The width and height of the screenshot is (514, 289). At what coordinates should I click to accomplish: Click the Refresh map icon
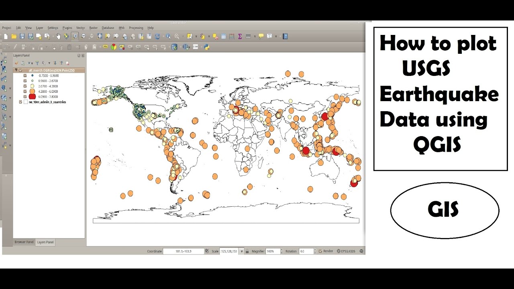coord(157,36)
